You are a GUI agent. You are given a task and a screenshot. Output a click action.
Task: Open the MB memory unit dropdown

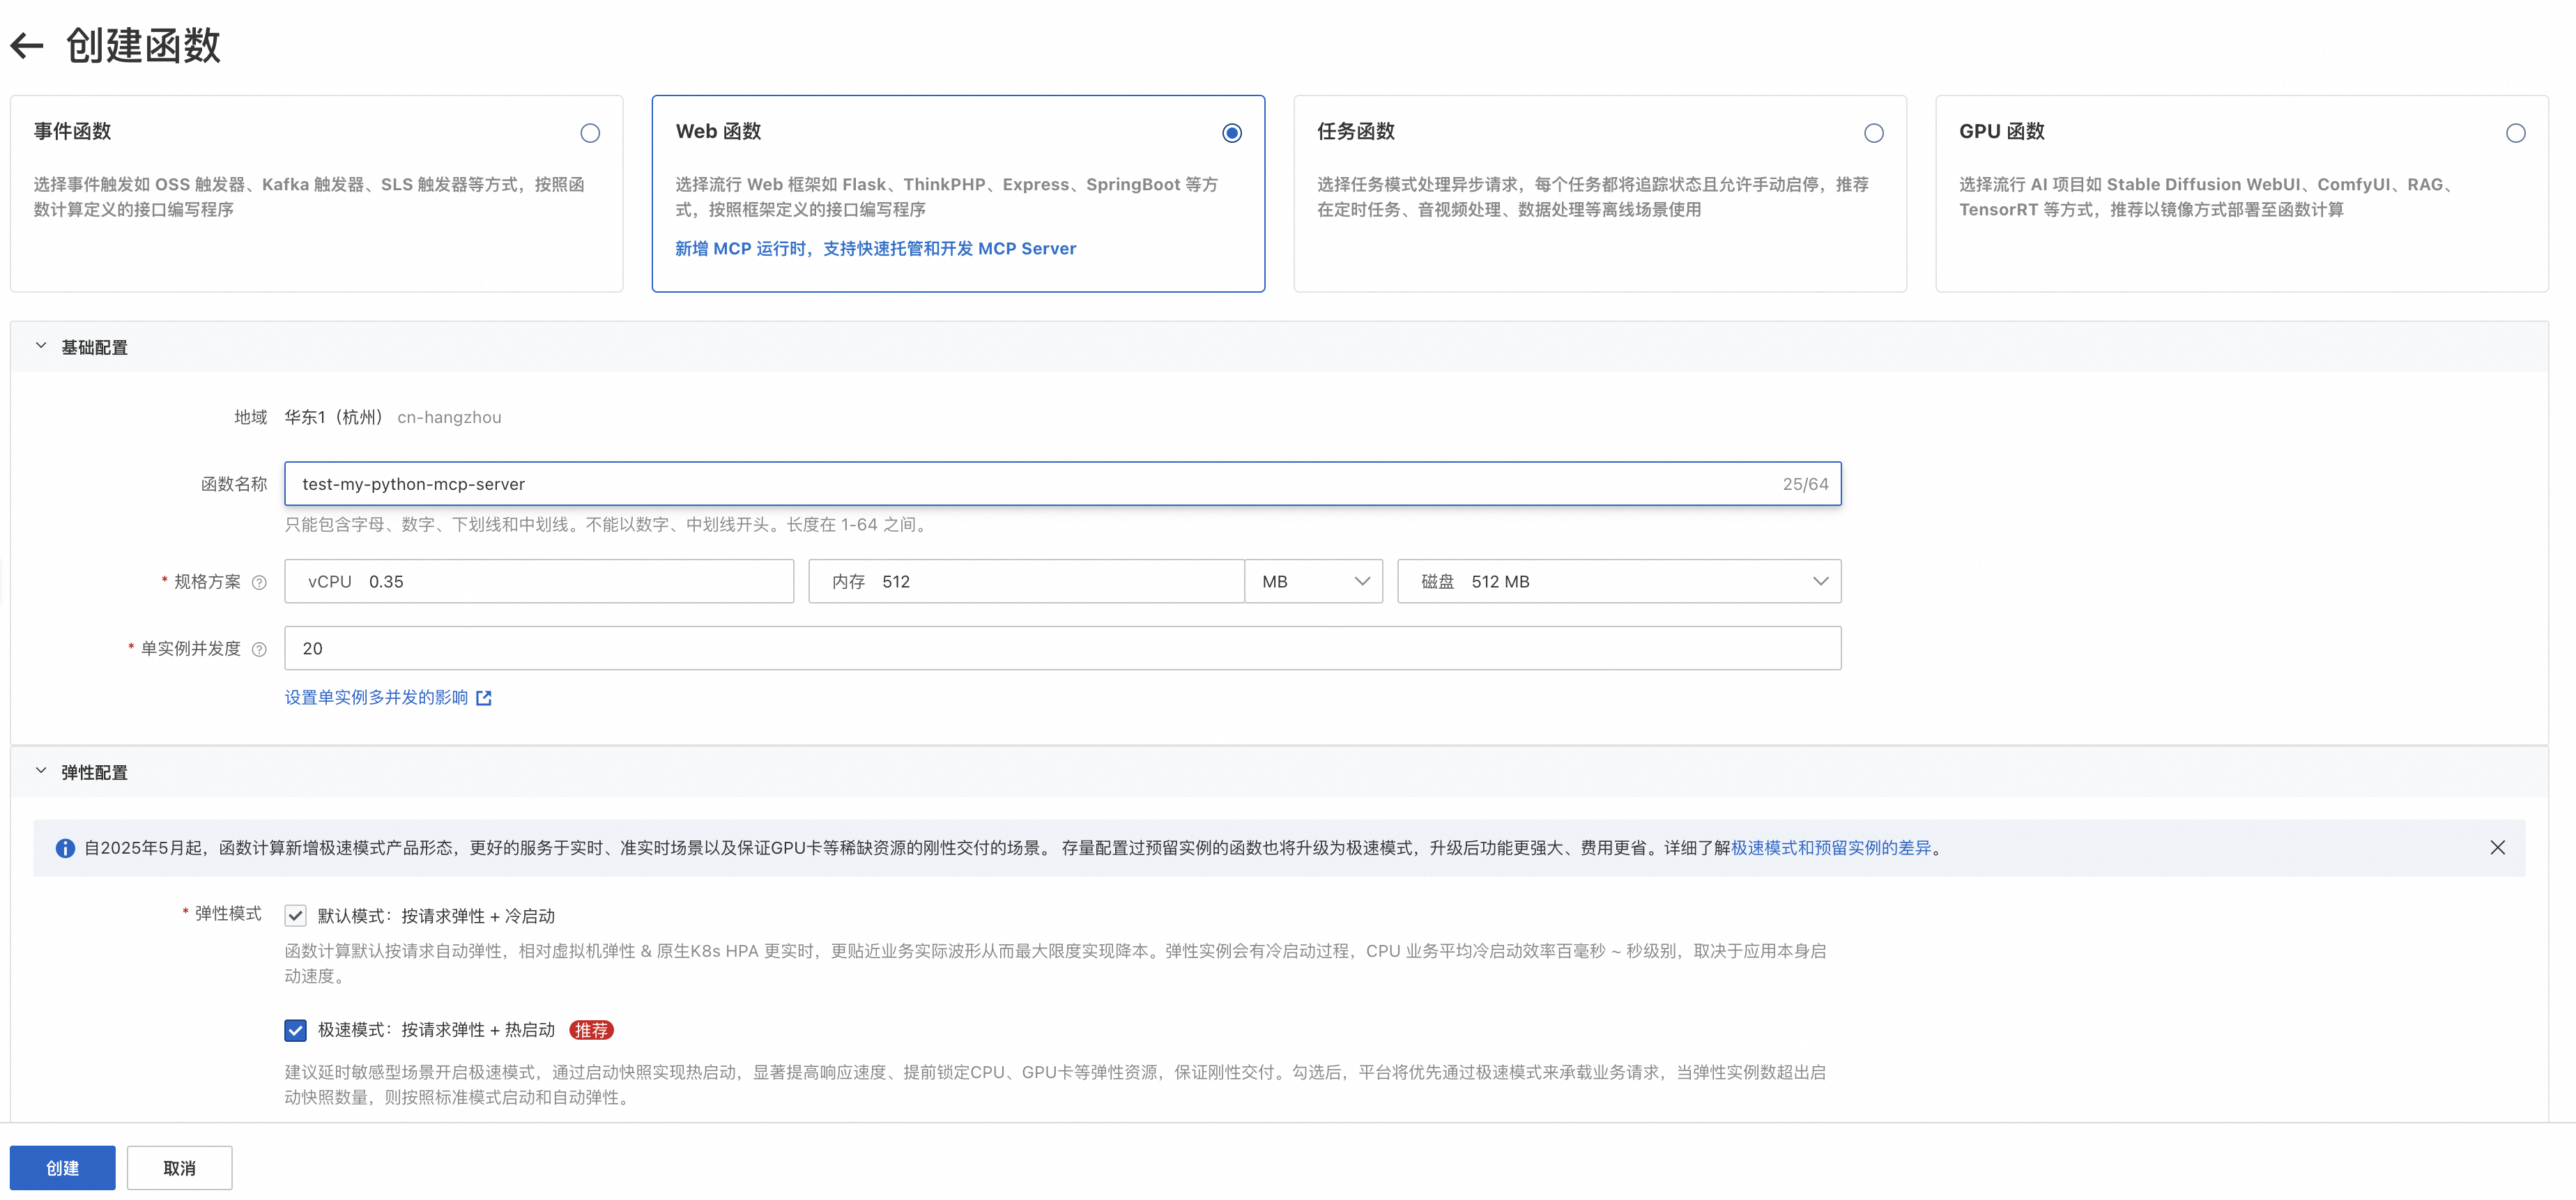(x=1313, y=582)
